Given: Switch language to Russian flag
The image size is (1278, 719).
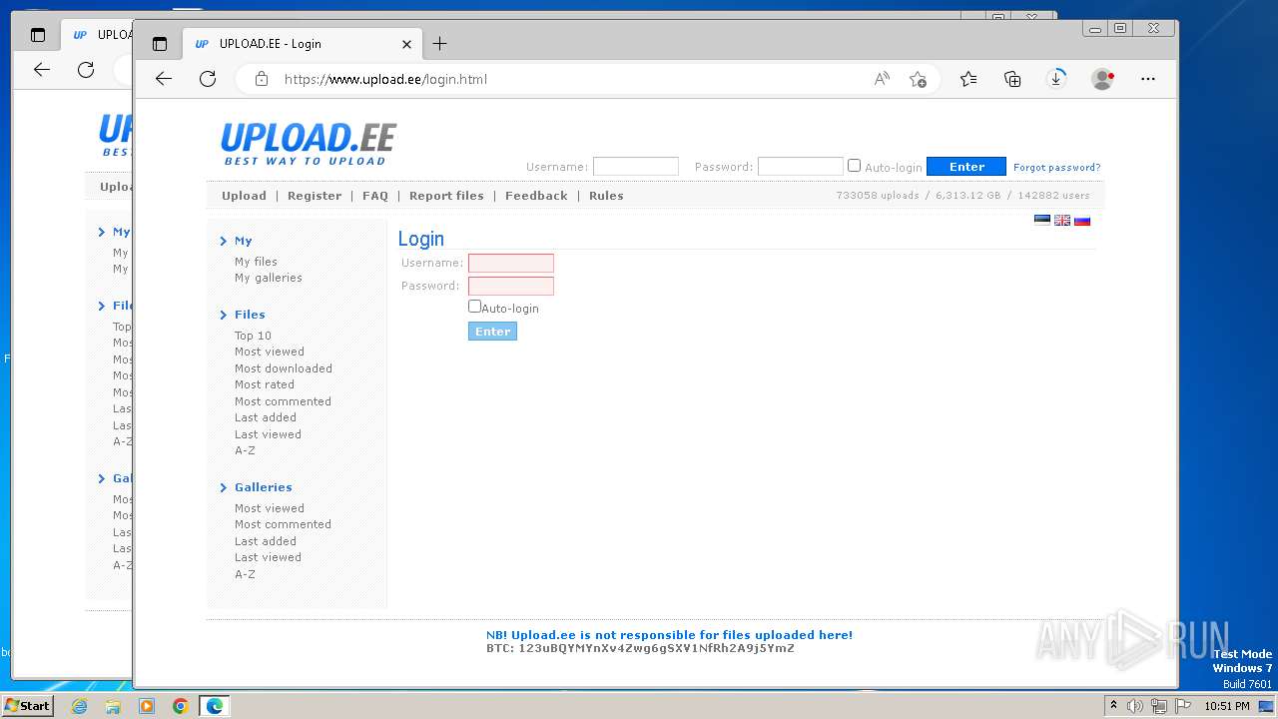Looking at the screenshot, I should click(1082, 221).
